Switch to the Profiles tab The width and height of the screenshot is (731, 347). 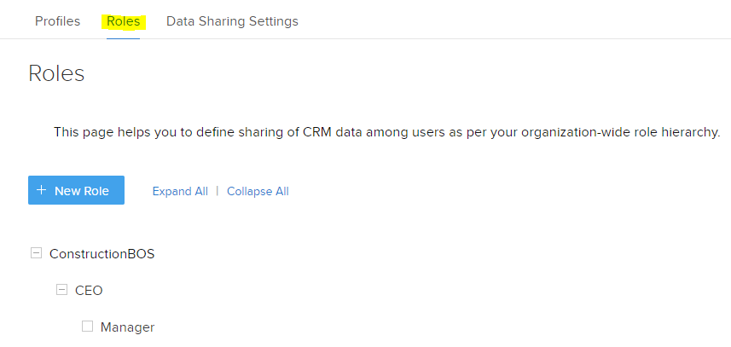(x=58, y=21)
